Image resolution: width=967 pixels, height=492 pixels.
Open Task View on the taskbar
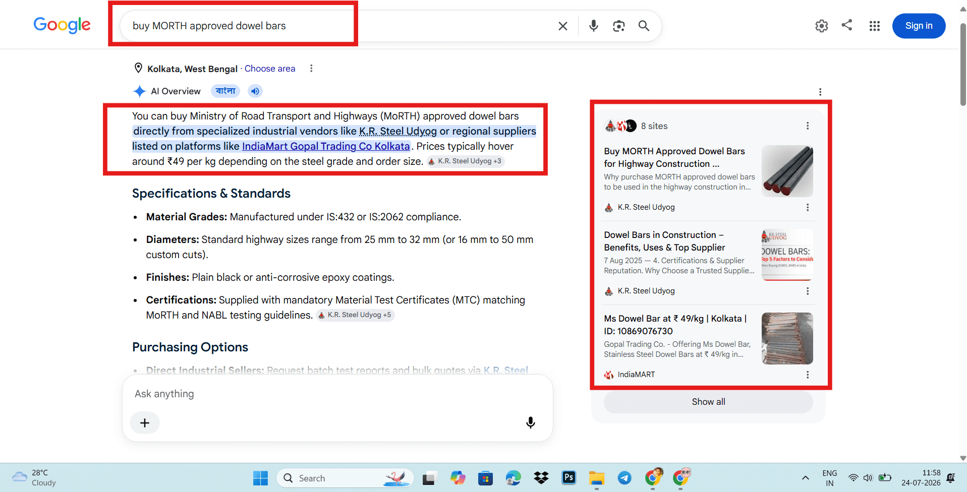(x=429, y=478)
